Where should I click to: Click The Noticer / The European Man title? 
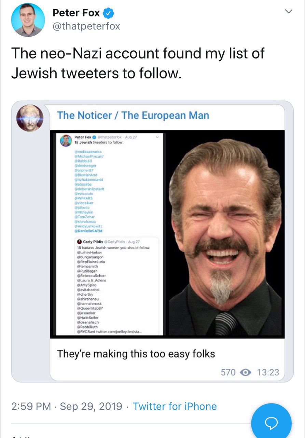[x=133, y=115]
